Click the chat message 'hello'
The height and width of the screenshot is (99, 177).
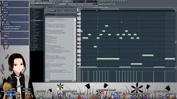click(6, 43)
